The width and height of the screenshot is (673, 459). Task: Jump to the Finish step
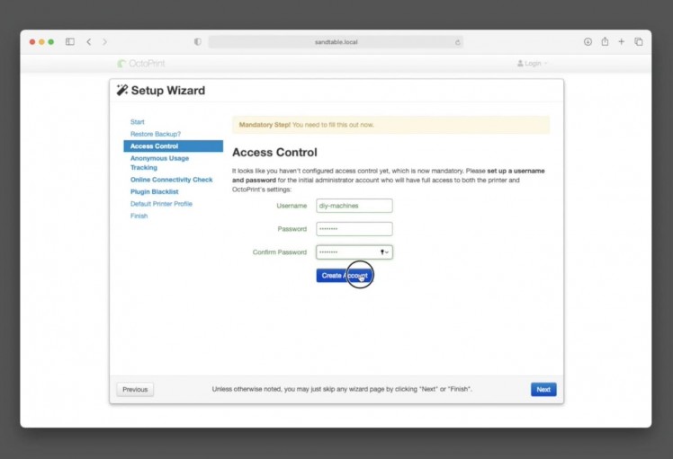pos(139,216)
